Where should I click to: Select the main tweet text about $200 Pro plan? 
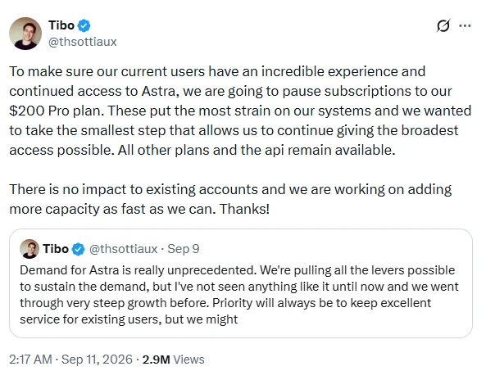tap(240, 111)
